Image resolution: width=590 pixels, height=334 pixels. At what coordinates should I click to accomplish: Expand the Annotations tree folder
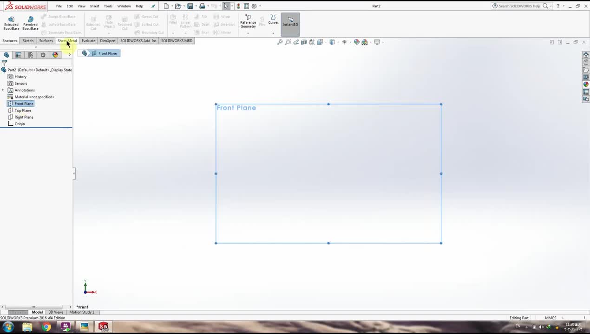[3, 90]
